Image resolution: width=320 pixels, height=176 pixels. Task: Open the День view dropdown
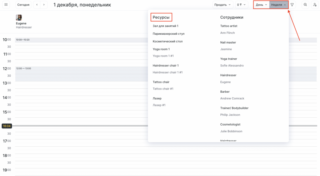point(261,5)
